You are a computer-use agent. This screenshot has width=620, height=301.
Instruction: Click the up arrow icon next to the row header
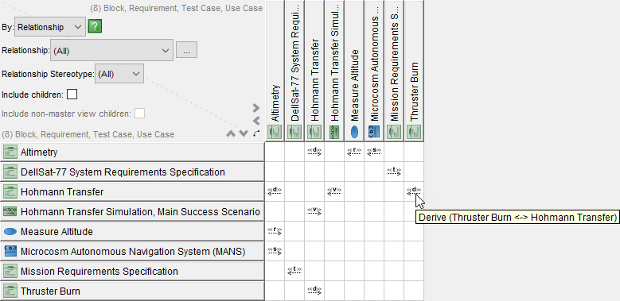pyautogui.click(x=231, y=133)
